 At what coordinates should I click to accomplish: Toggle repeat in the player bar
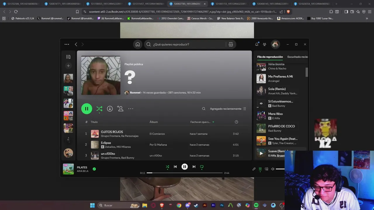202,167
